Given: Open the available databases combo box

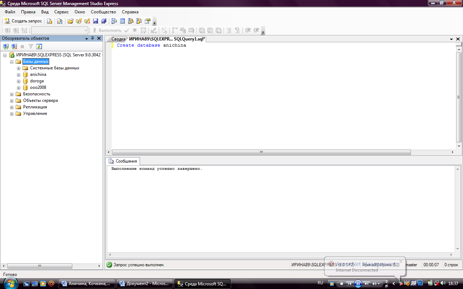Looking at the screenshot, I should 60,30.
